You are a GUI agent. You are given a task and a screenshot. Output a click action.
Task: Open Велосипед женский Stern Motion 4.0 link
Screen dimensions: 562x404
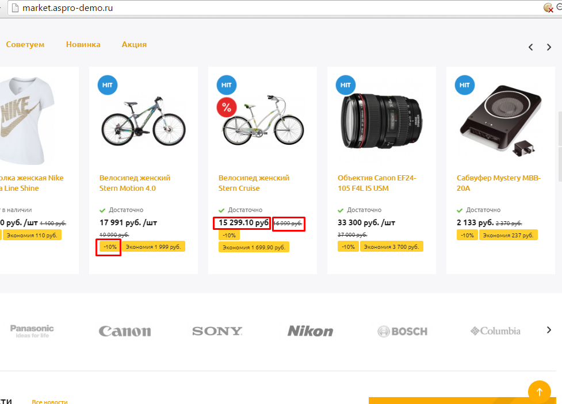point(135,183)
